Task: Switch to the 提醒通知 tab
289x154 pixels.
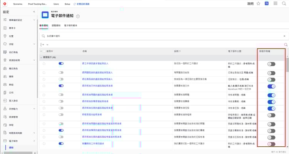Action: click(56, 26)
